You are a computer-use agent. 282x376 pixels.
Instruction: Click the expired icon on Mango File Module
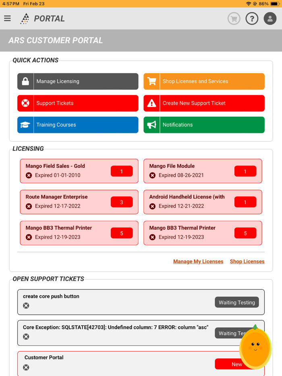[x=152, y=175]
